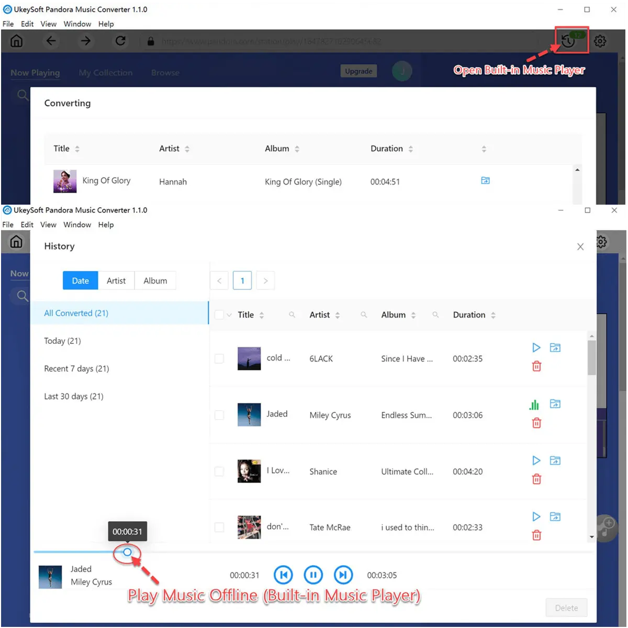The width and height of the screenshot is (628, 628).
Task: Sort Converting list by Album
Action: (x=297, y=149)
